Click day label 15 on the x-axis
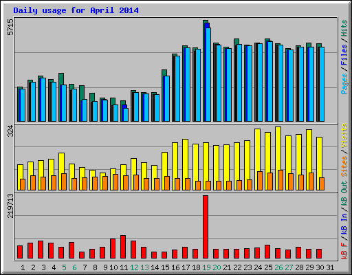The width and height of the screenshot is (352, 275). coord(165,267)
